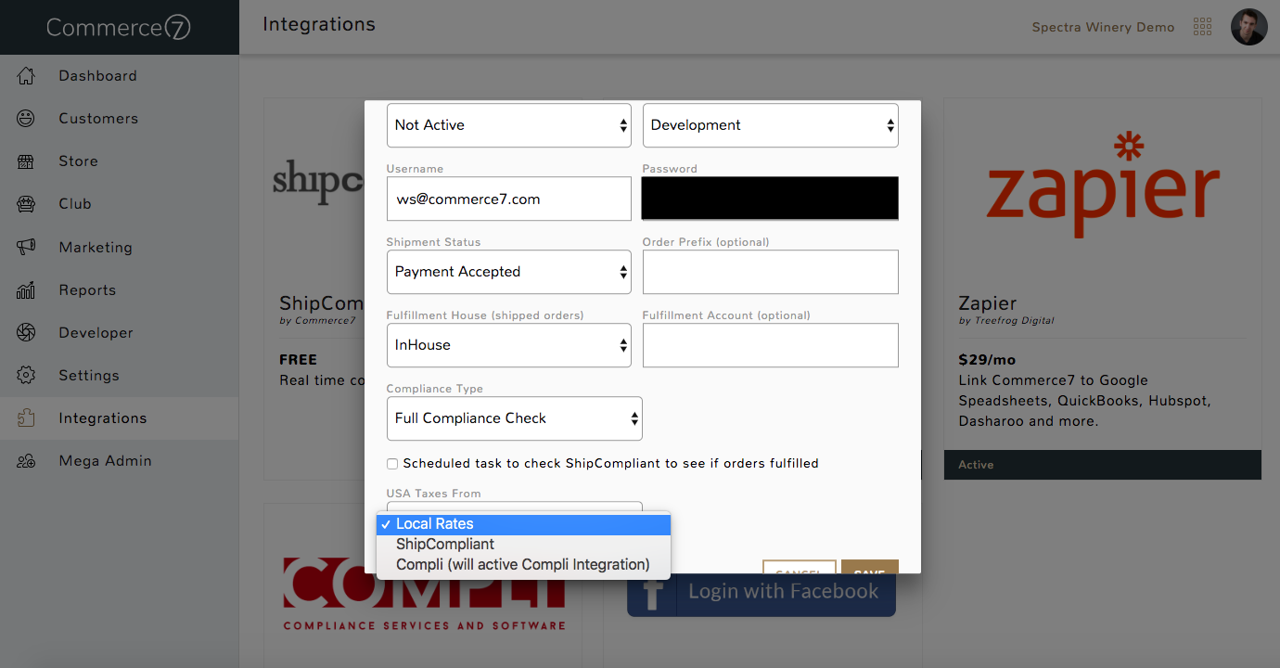Click 'by Treefrog Digital' text
Screen dimensions: 1280x668
tap(1006, 321)
